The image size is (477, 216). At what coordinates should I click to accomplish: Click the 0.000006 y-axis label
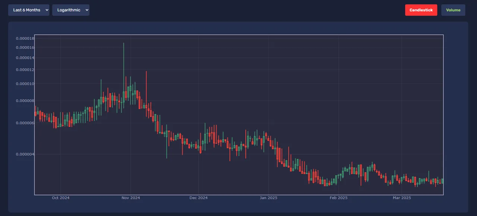click(25, 123)
